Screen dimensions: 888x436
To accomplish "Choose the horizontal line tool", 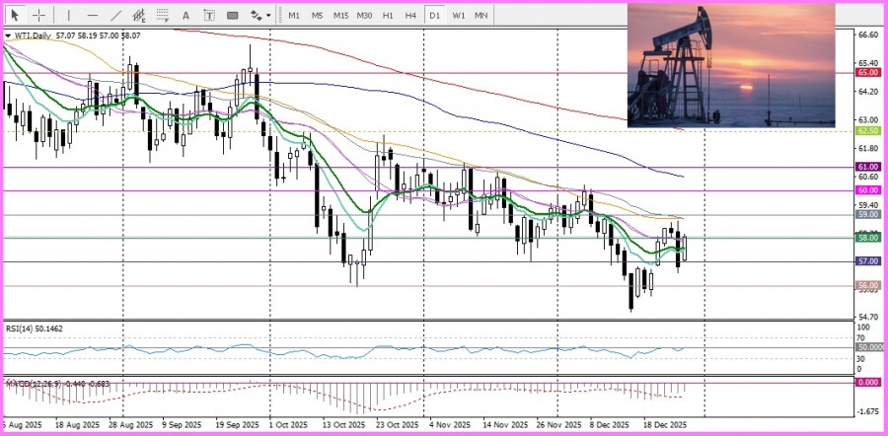I will [92, 16].
